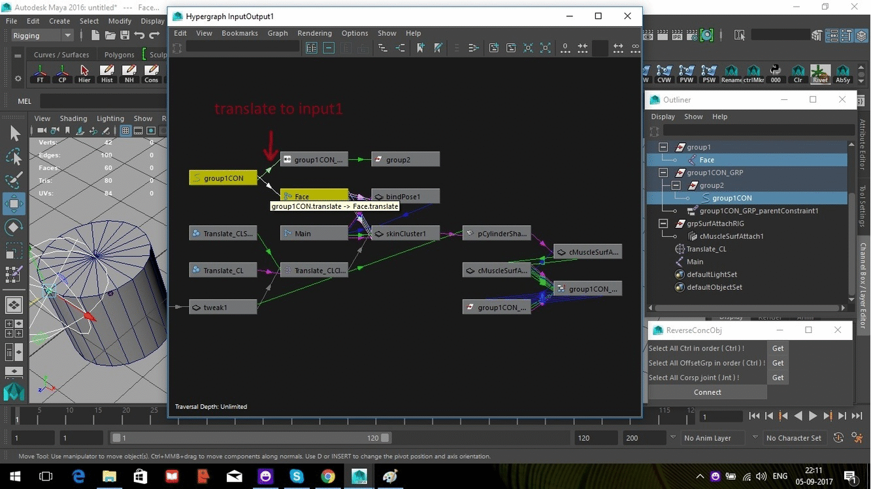Image resolution: width=871 pixels, height=489 pixels.
Task: Select the Move tool in the toolbox
Action: pyautogui.click(x=14, y=203)
